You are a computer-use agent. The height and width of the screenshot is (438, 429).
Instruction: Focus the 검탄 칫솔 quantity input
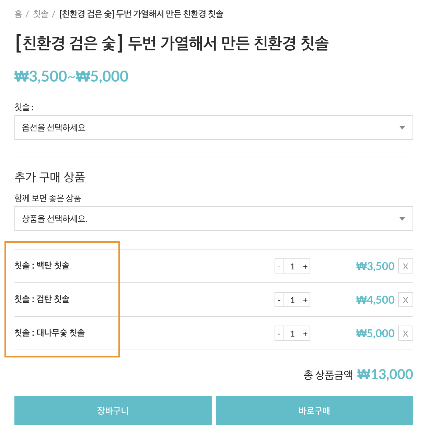tap(292, 300)
